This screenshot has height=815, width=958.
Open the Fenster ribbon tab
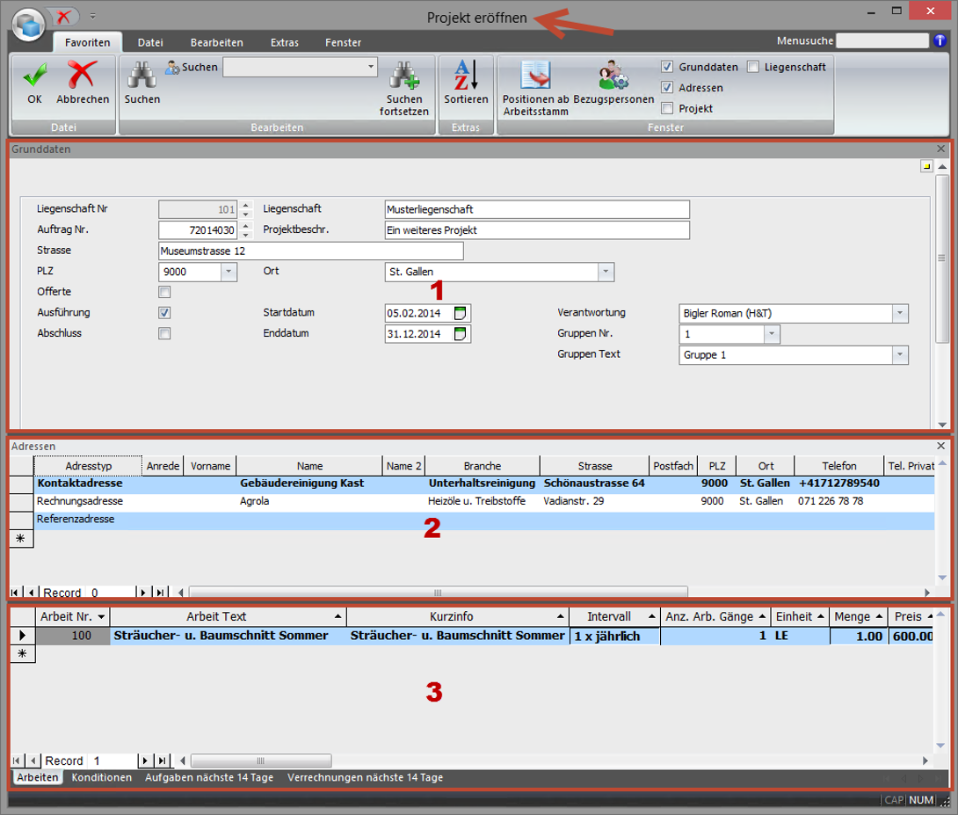click(x=344, y=42)
